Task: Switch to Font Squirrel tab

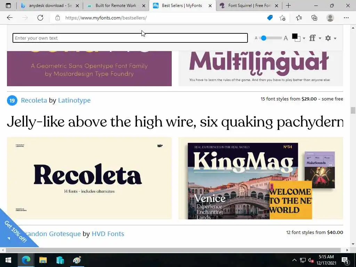Action: coord(249,6)
